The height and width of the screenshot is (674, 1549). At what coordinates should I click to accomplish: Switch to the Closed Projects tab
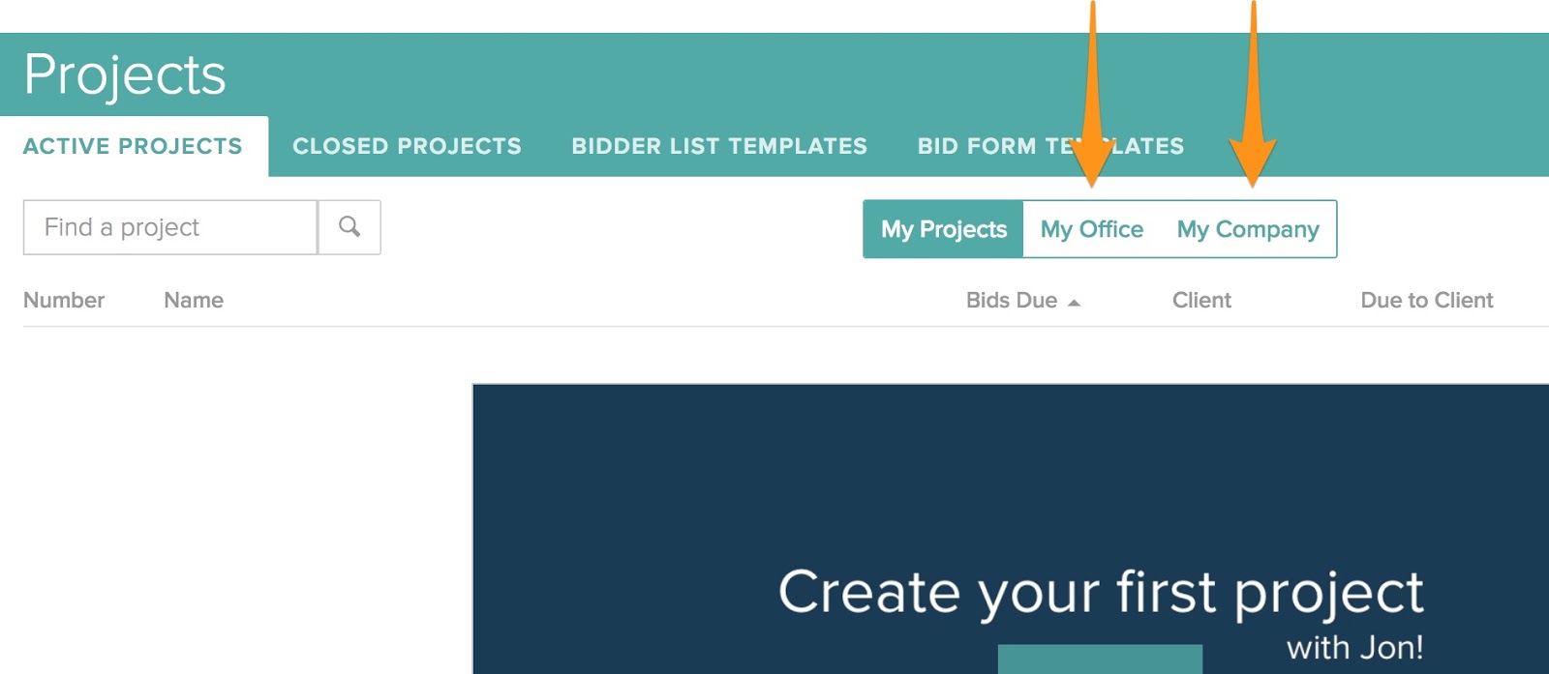tap(407, 146)
